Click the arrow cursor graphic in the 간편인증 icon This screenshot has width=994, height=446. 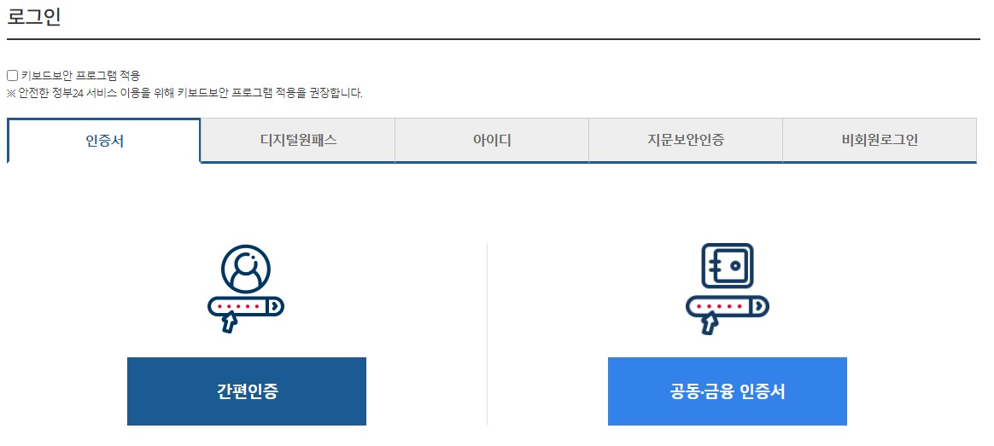[230, 322]
